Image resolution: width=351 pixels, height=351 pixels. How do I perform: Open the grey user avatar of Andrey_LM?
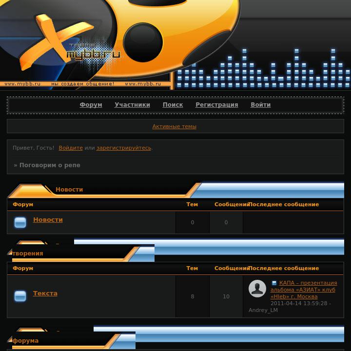click(257, 289)
